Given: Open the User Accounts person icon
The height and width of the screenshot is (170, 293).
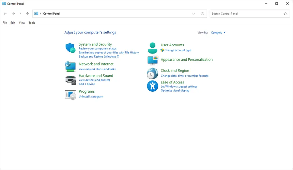Looking at the screenshot, I should [153, 48].
